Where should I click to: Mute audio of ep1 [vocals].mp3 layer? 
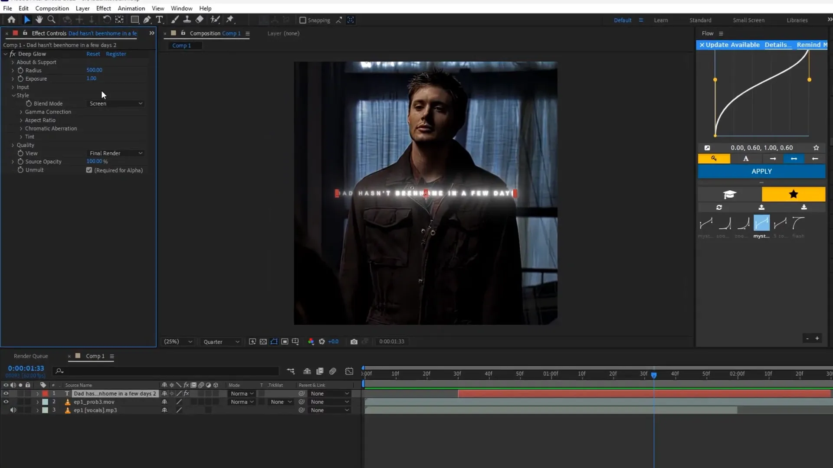pos(13,410)
